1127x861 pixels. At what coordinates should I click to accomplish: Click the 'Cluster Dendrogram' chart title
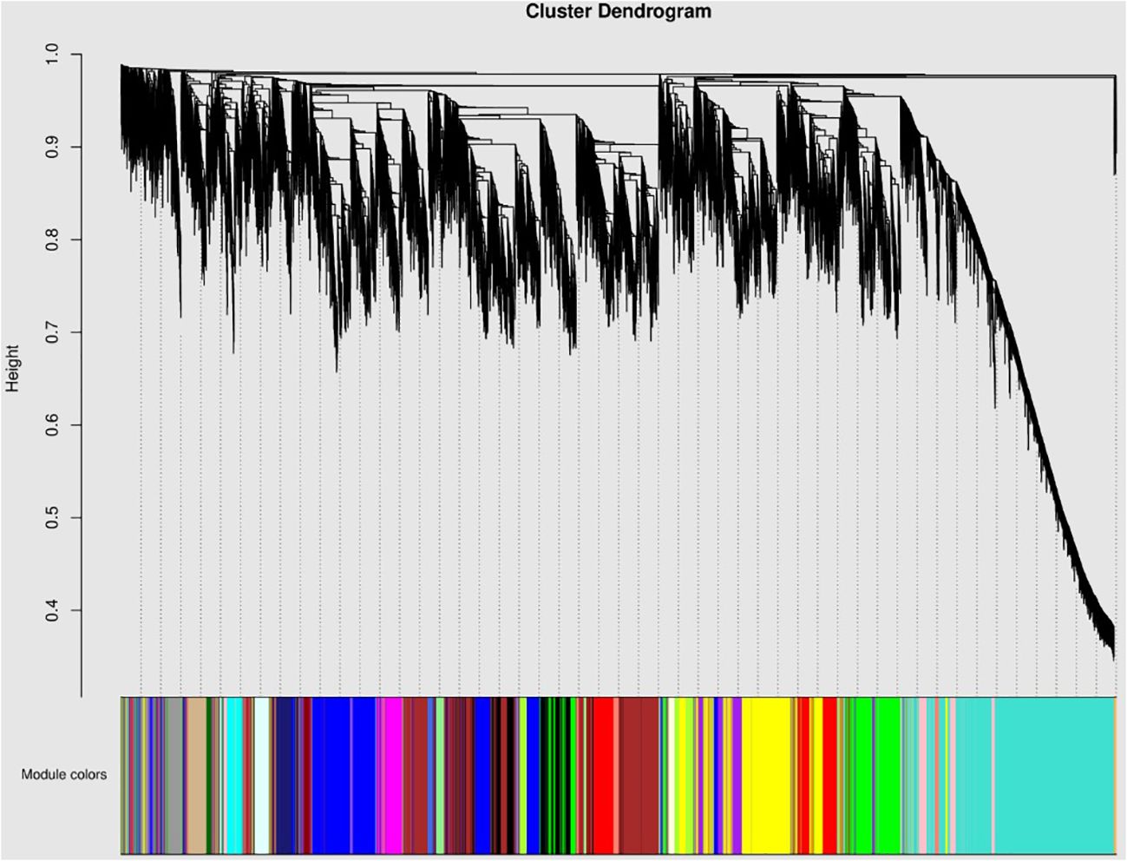(x=619, y=11)
